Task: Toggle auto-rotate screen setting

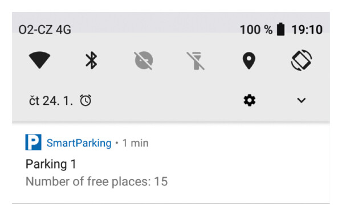Action: (302, 60)
